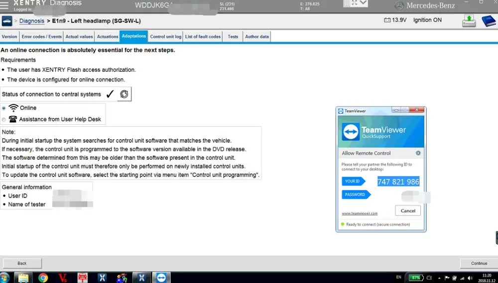Open the volume speaker tray icon
The image size is (498, 283).
point(470,278)
